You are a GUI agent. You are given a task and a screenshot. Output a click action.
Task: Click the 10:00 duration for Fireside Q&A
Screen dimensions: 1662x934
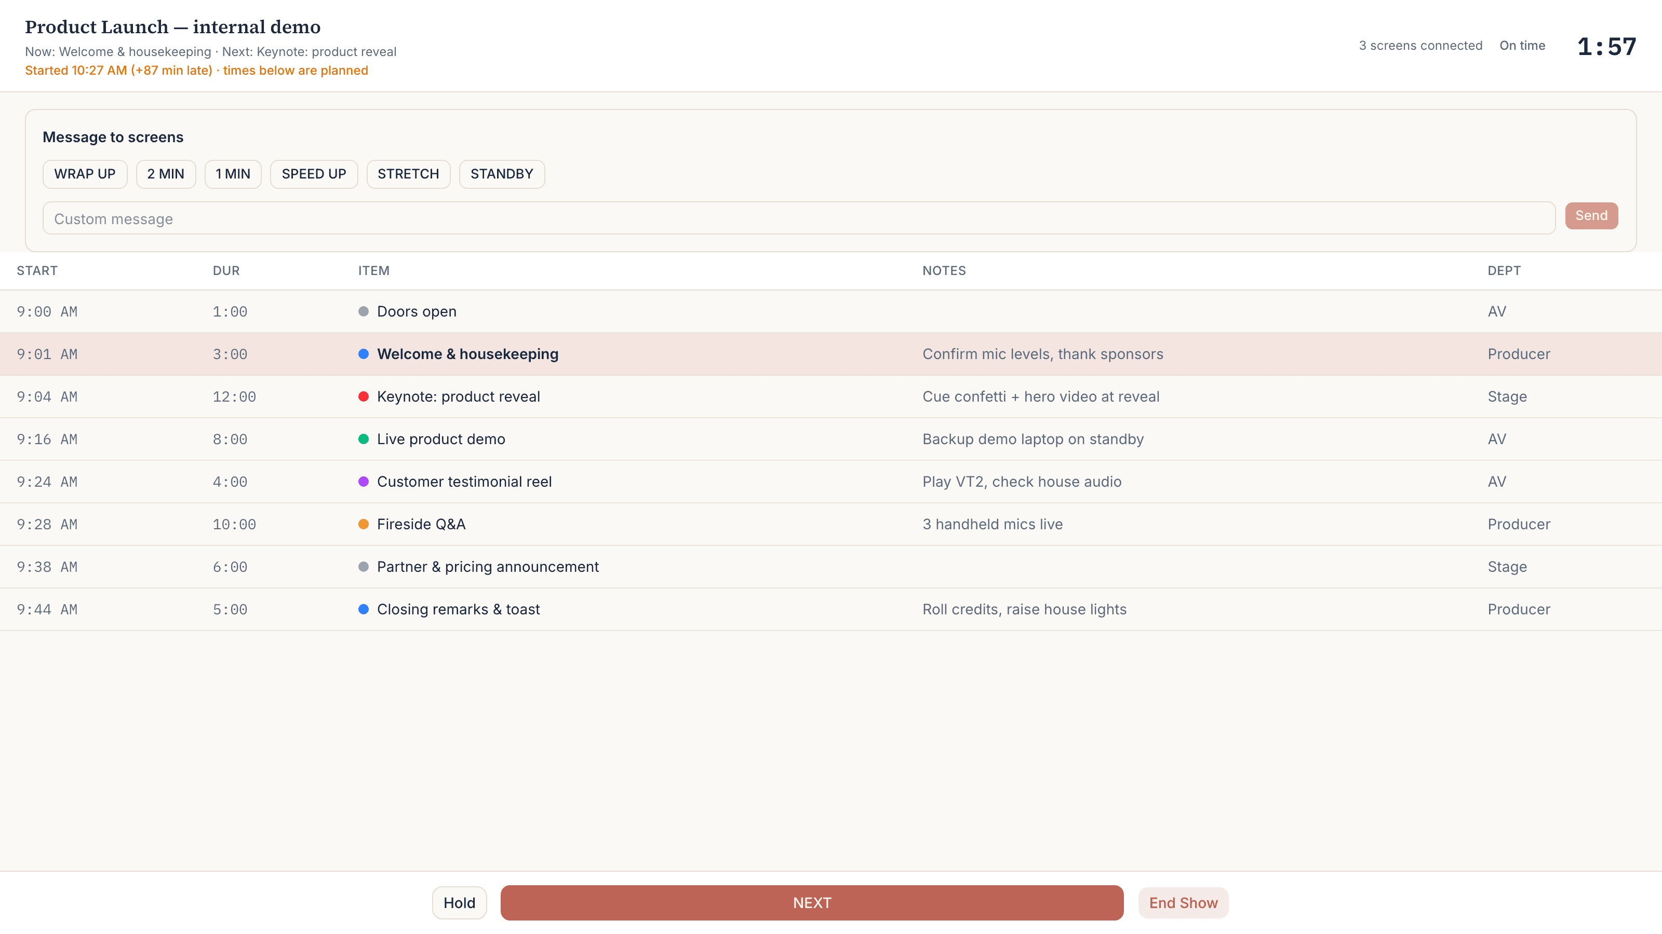pos(234,524)
